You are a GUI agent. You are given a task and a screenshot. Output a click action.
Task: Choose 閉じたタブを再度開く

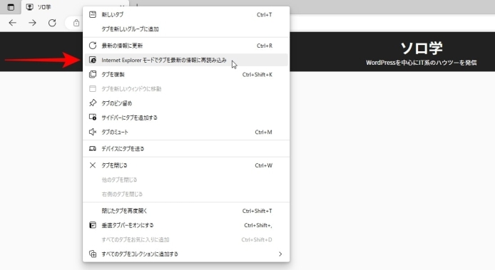tap(186, 211)
